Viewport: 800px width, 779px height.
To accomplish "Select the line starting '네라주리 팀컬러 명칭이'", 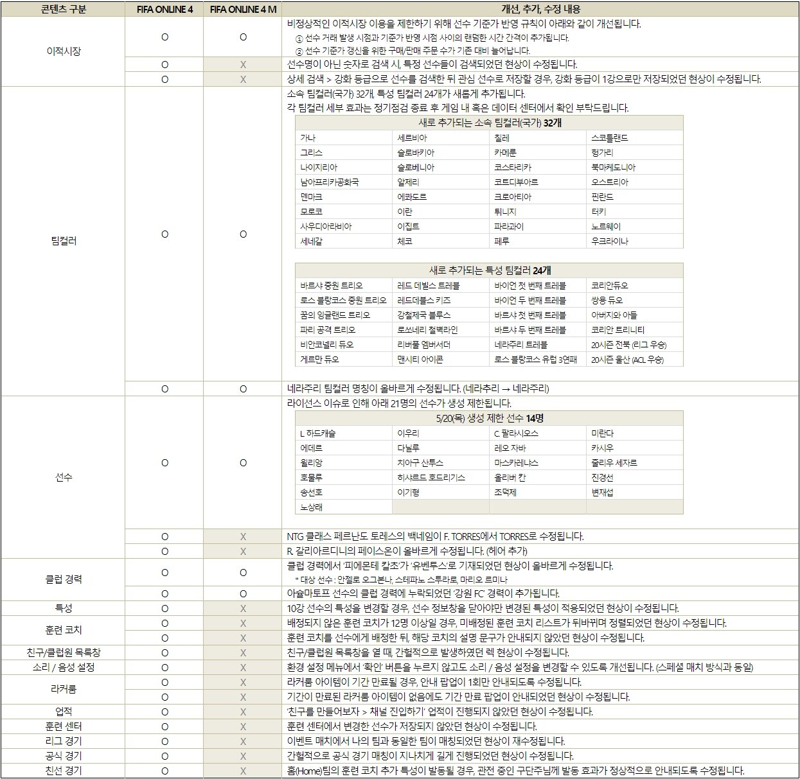I will [418, 389].
